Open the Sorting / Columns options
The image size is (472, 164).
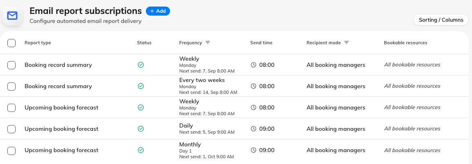[x=441, y=20]
